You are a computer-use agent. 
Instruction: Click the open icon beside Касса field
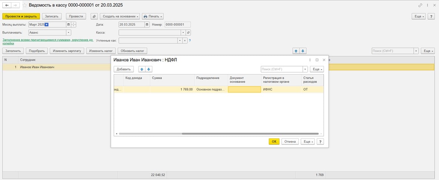coord(188,33)
